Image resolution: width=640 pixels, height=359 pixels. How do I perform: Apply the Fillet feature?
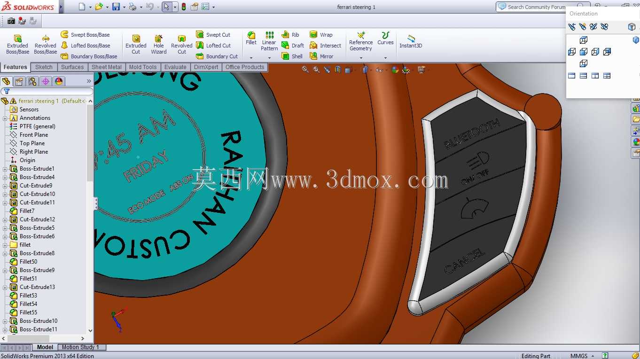(251, 39)
